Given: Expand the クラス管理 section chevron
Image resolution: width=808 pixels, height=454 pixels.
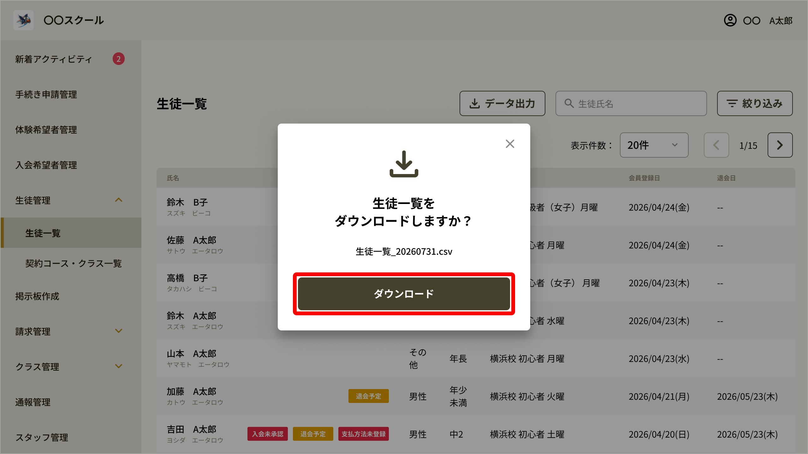Looking at the screenshot, I should tap(119, 366).
